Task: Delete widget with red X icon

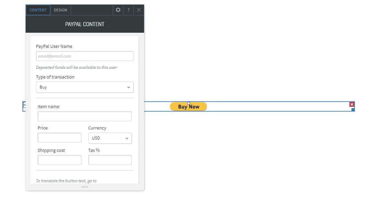Action: point(352,104)
